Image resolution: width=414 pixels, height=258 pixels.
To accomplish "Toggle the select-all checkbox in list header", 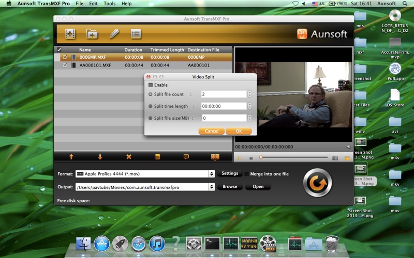I will (59, 50).
